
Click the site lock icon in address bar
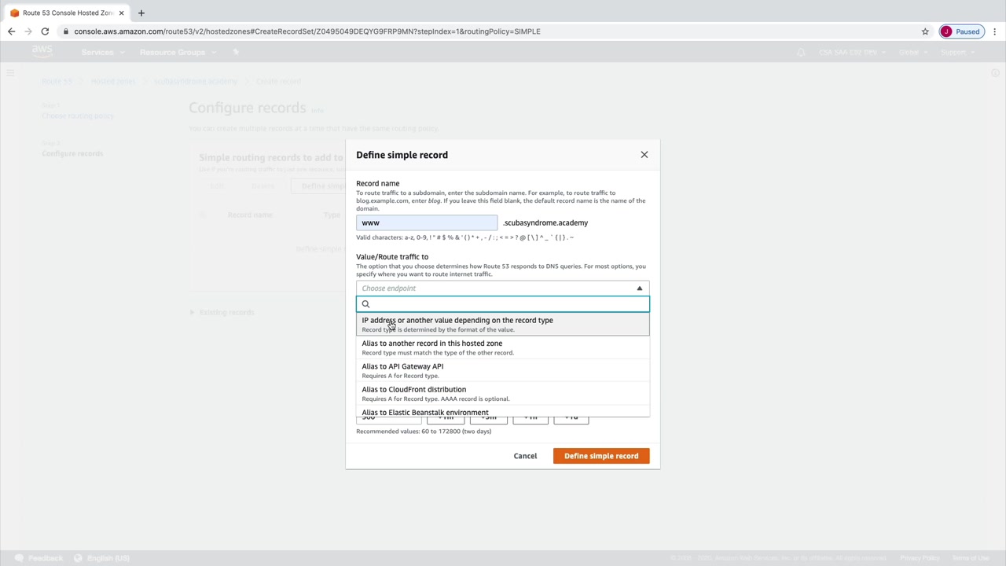(66, 31)
